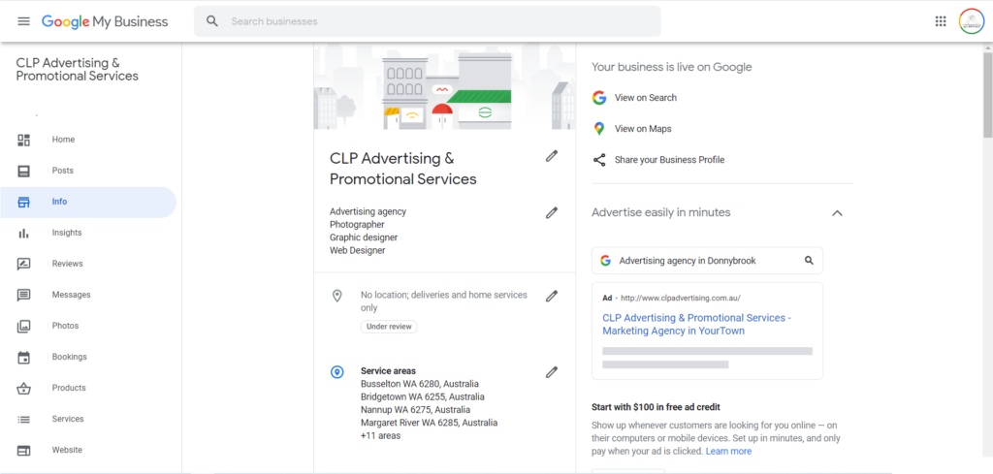Click View on Search link

pyautogui.click(x=645, y=98)
